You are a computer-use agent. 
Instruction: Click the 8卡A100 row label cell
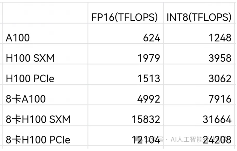pyautogui.click(x=26, y=99)
